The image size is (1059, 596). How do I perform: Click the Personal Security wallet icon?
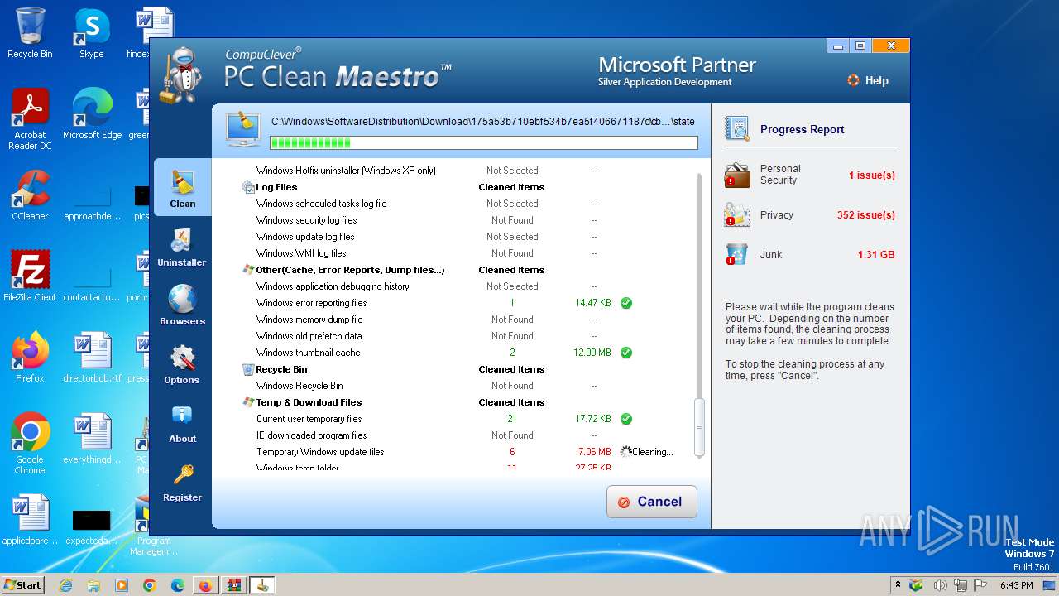(x=736, y=175)
